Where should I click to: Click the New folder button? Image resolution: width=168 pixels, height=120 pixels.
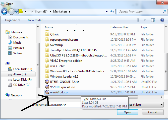[x=35, y=20]
